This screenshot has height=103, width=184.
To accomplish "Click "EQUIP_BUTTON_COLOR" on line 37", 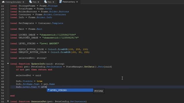I will click(31, 49).
